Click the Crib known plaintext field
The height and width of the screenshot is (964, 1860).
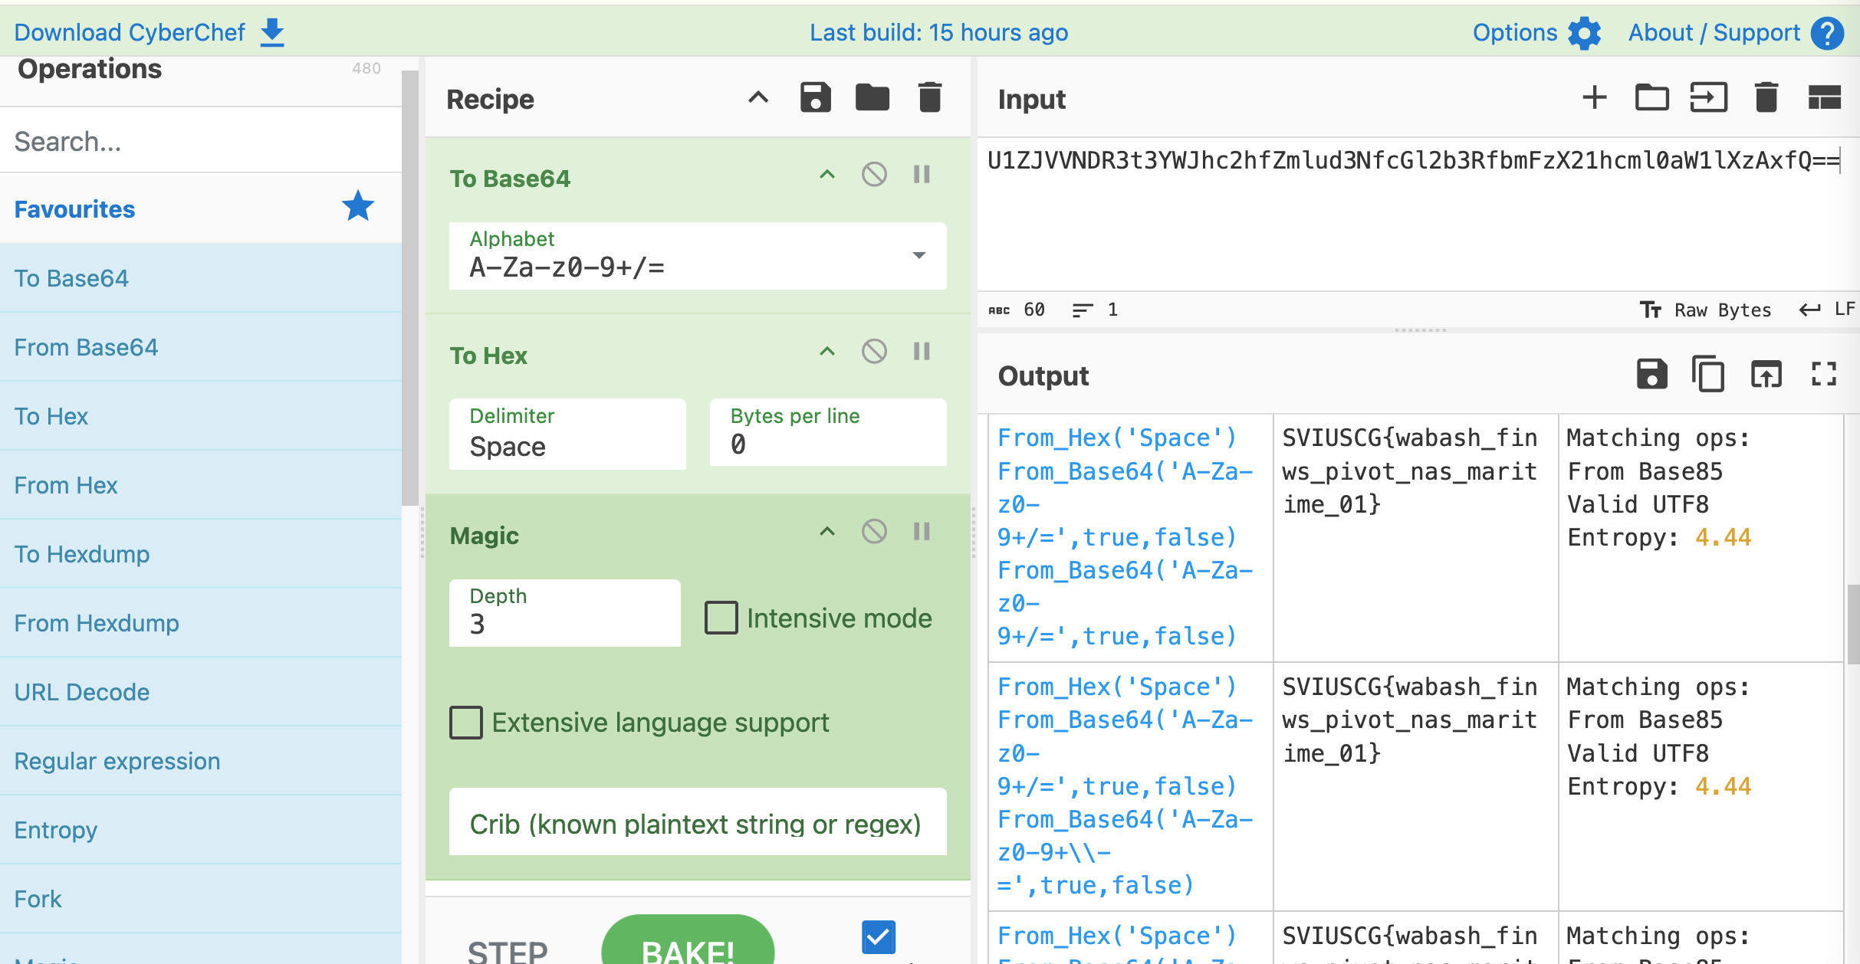coord(698,822)
